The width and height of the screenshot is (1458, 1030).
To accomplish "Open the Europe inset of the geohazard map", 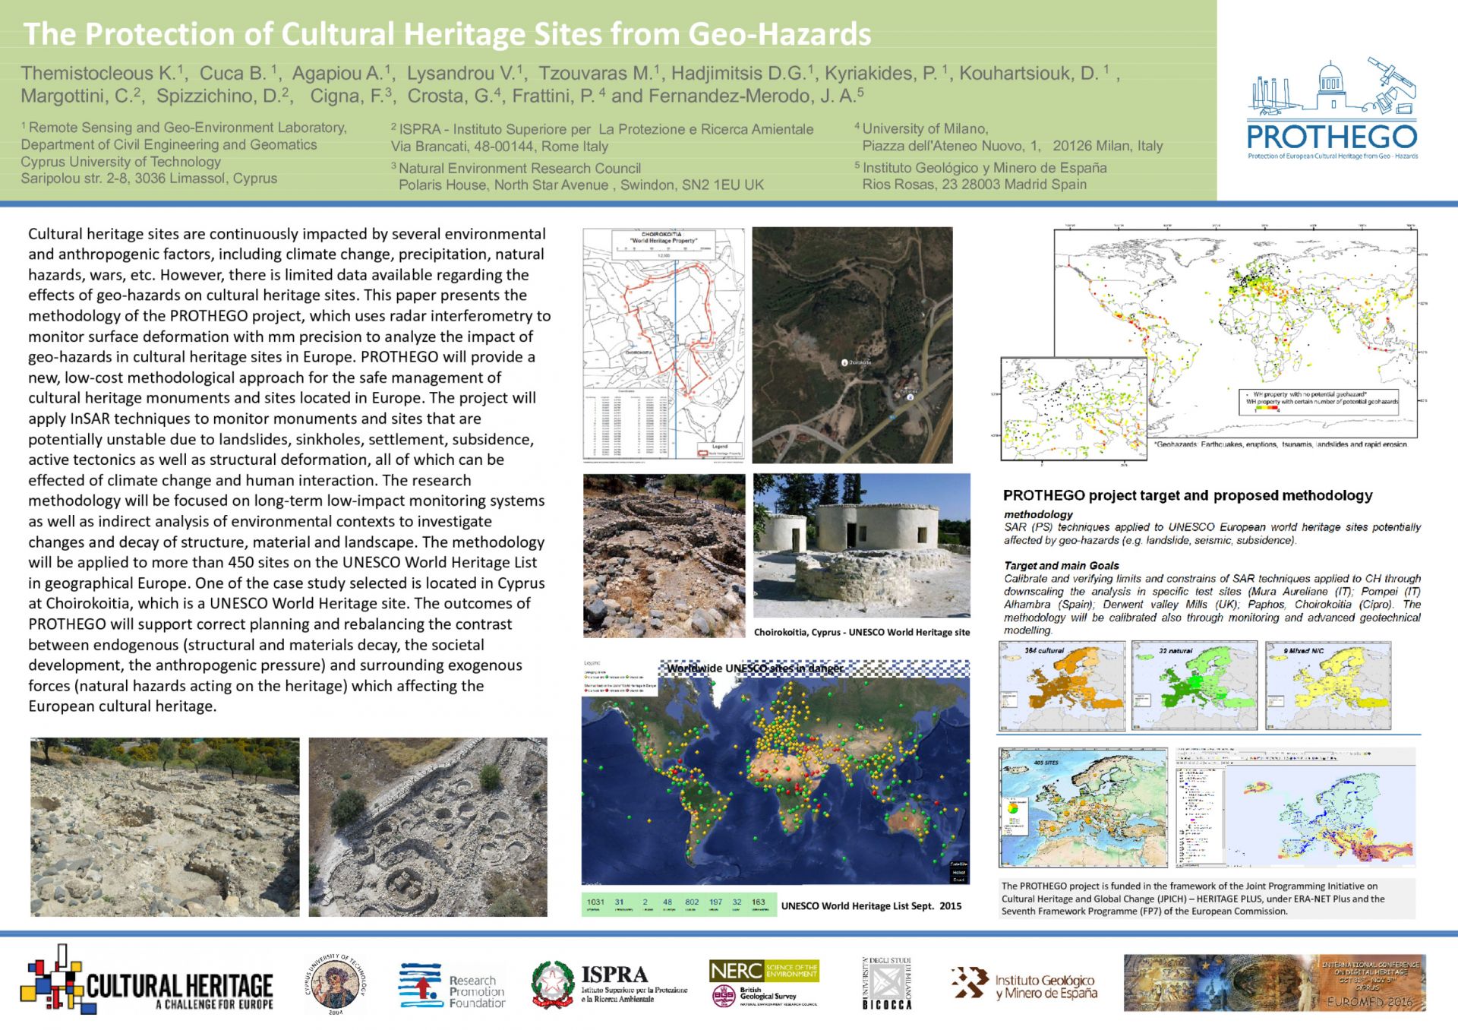I will pos(1074,408).
